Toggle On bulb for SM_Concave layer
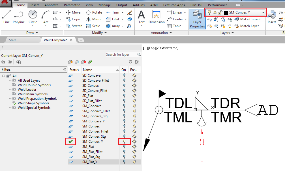Image resolution: width=285 pixels, height=171 pixels. click(124, 106)
